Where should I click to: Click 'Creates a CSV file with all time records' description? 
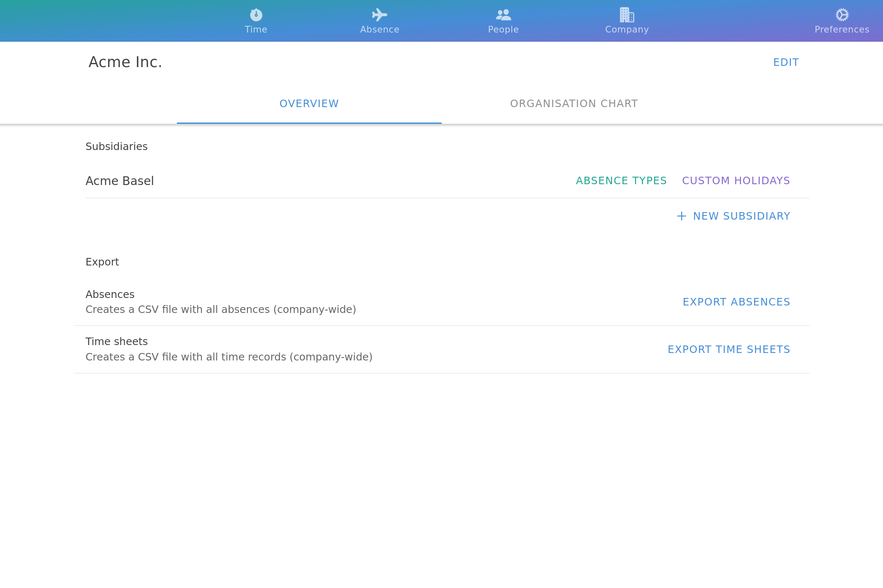click(x=229, y=357)
